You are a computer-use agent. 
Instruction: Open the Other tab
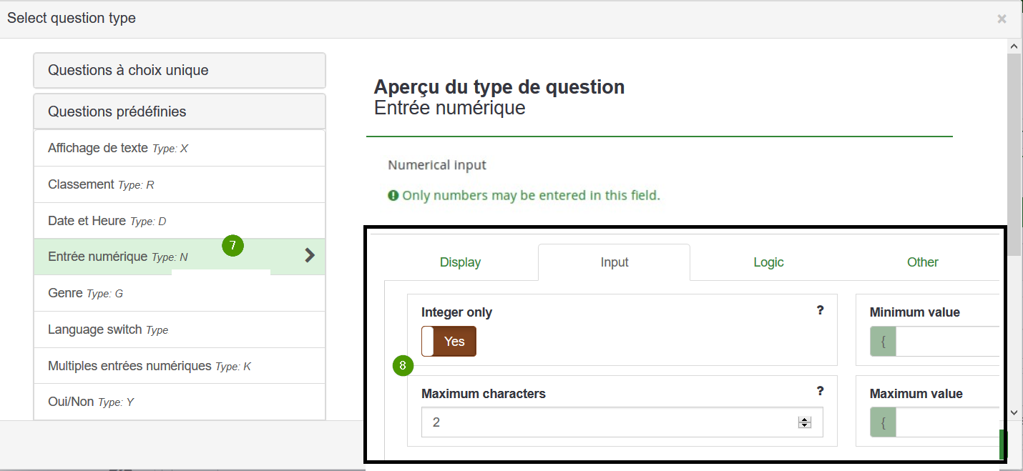922,262
